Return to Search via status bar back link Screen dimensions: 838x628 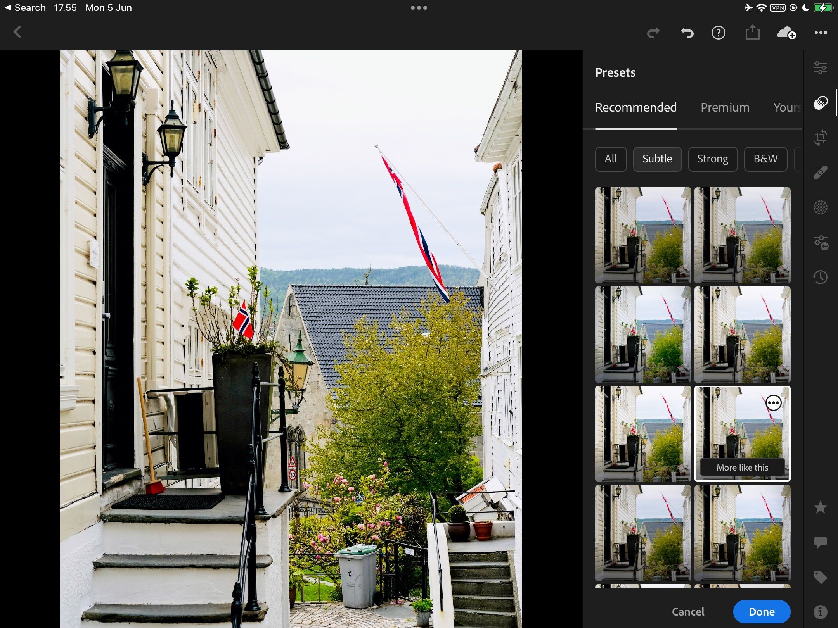(26, 8)
